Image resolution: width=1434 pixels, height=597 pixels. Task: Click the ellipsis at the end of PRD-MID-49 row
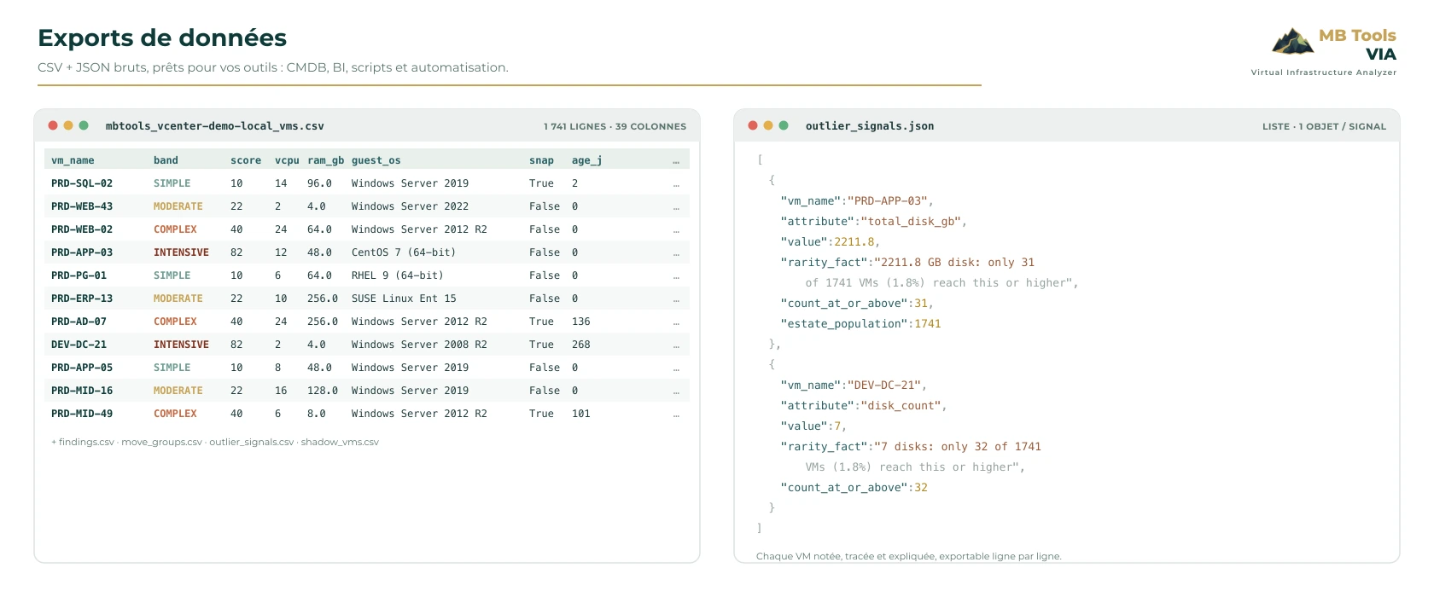676,414
